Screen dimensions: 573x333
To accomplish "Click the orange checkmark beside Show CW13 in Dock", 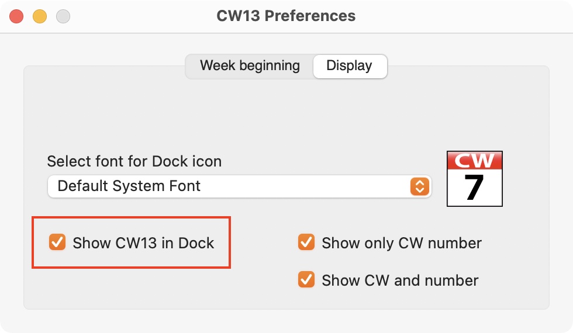I will 57,242.
